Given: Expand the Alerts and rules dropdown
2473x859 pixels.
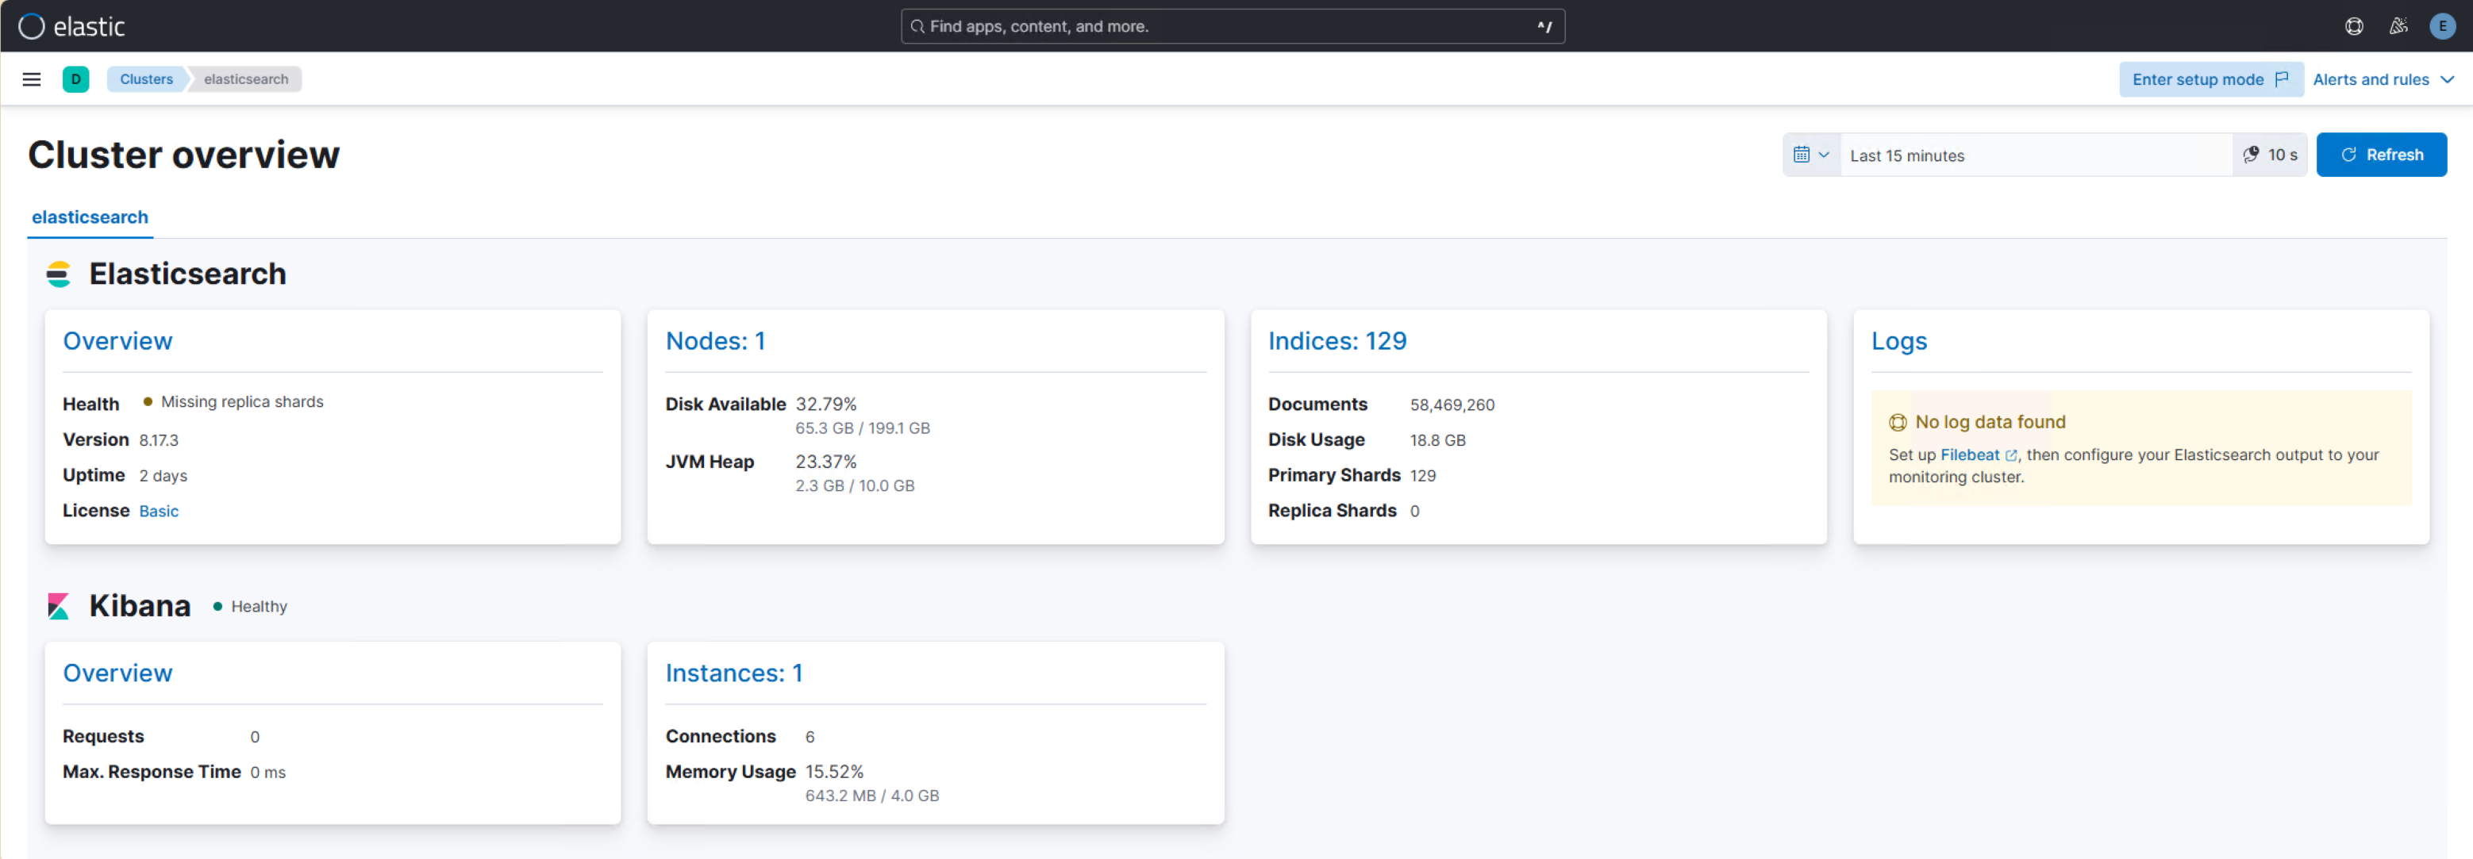Looking at the screenshot, I should tap(2384, 79).
